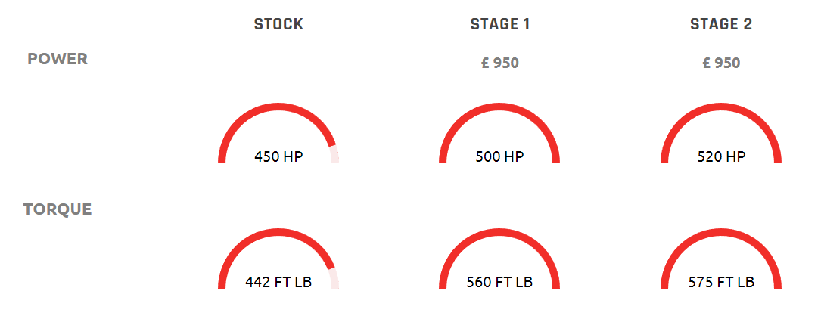This screenshot has height=319, width=821.
Task: Click the POWER row label
Action: click(58, 59)
